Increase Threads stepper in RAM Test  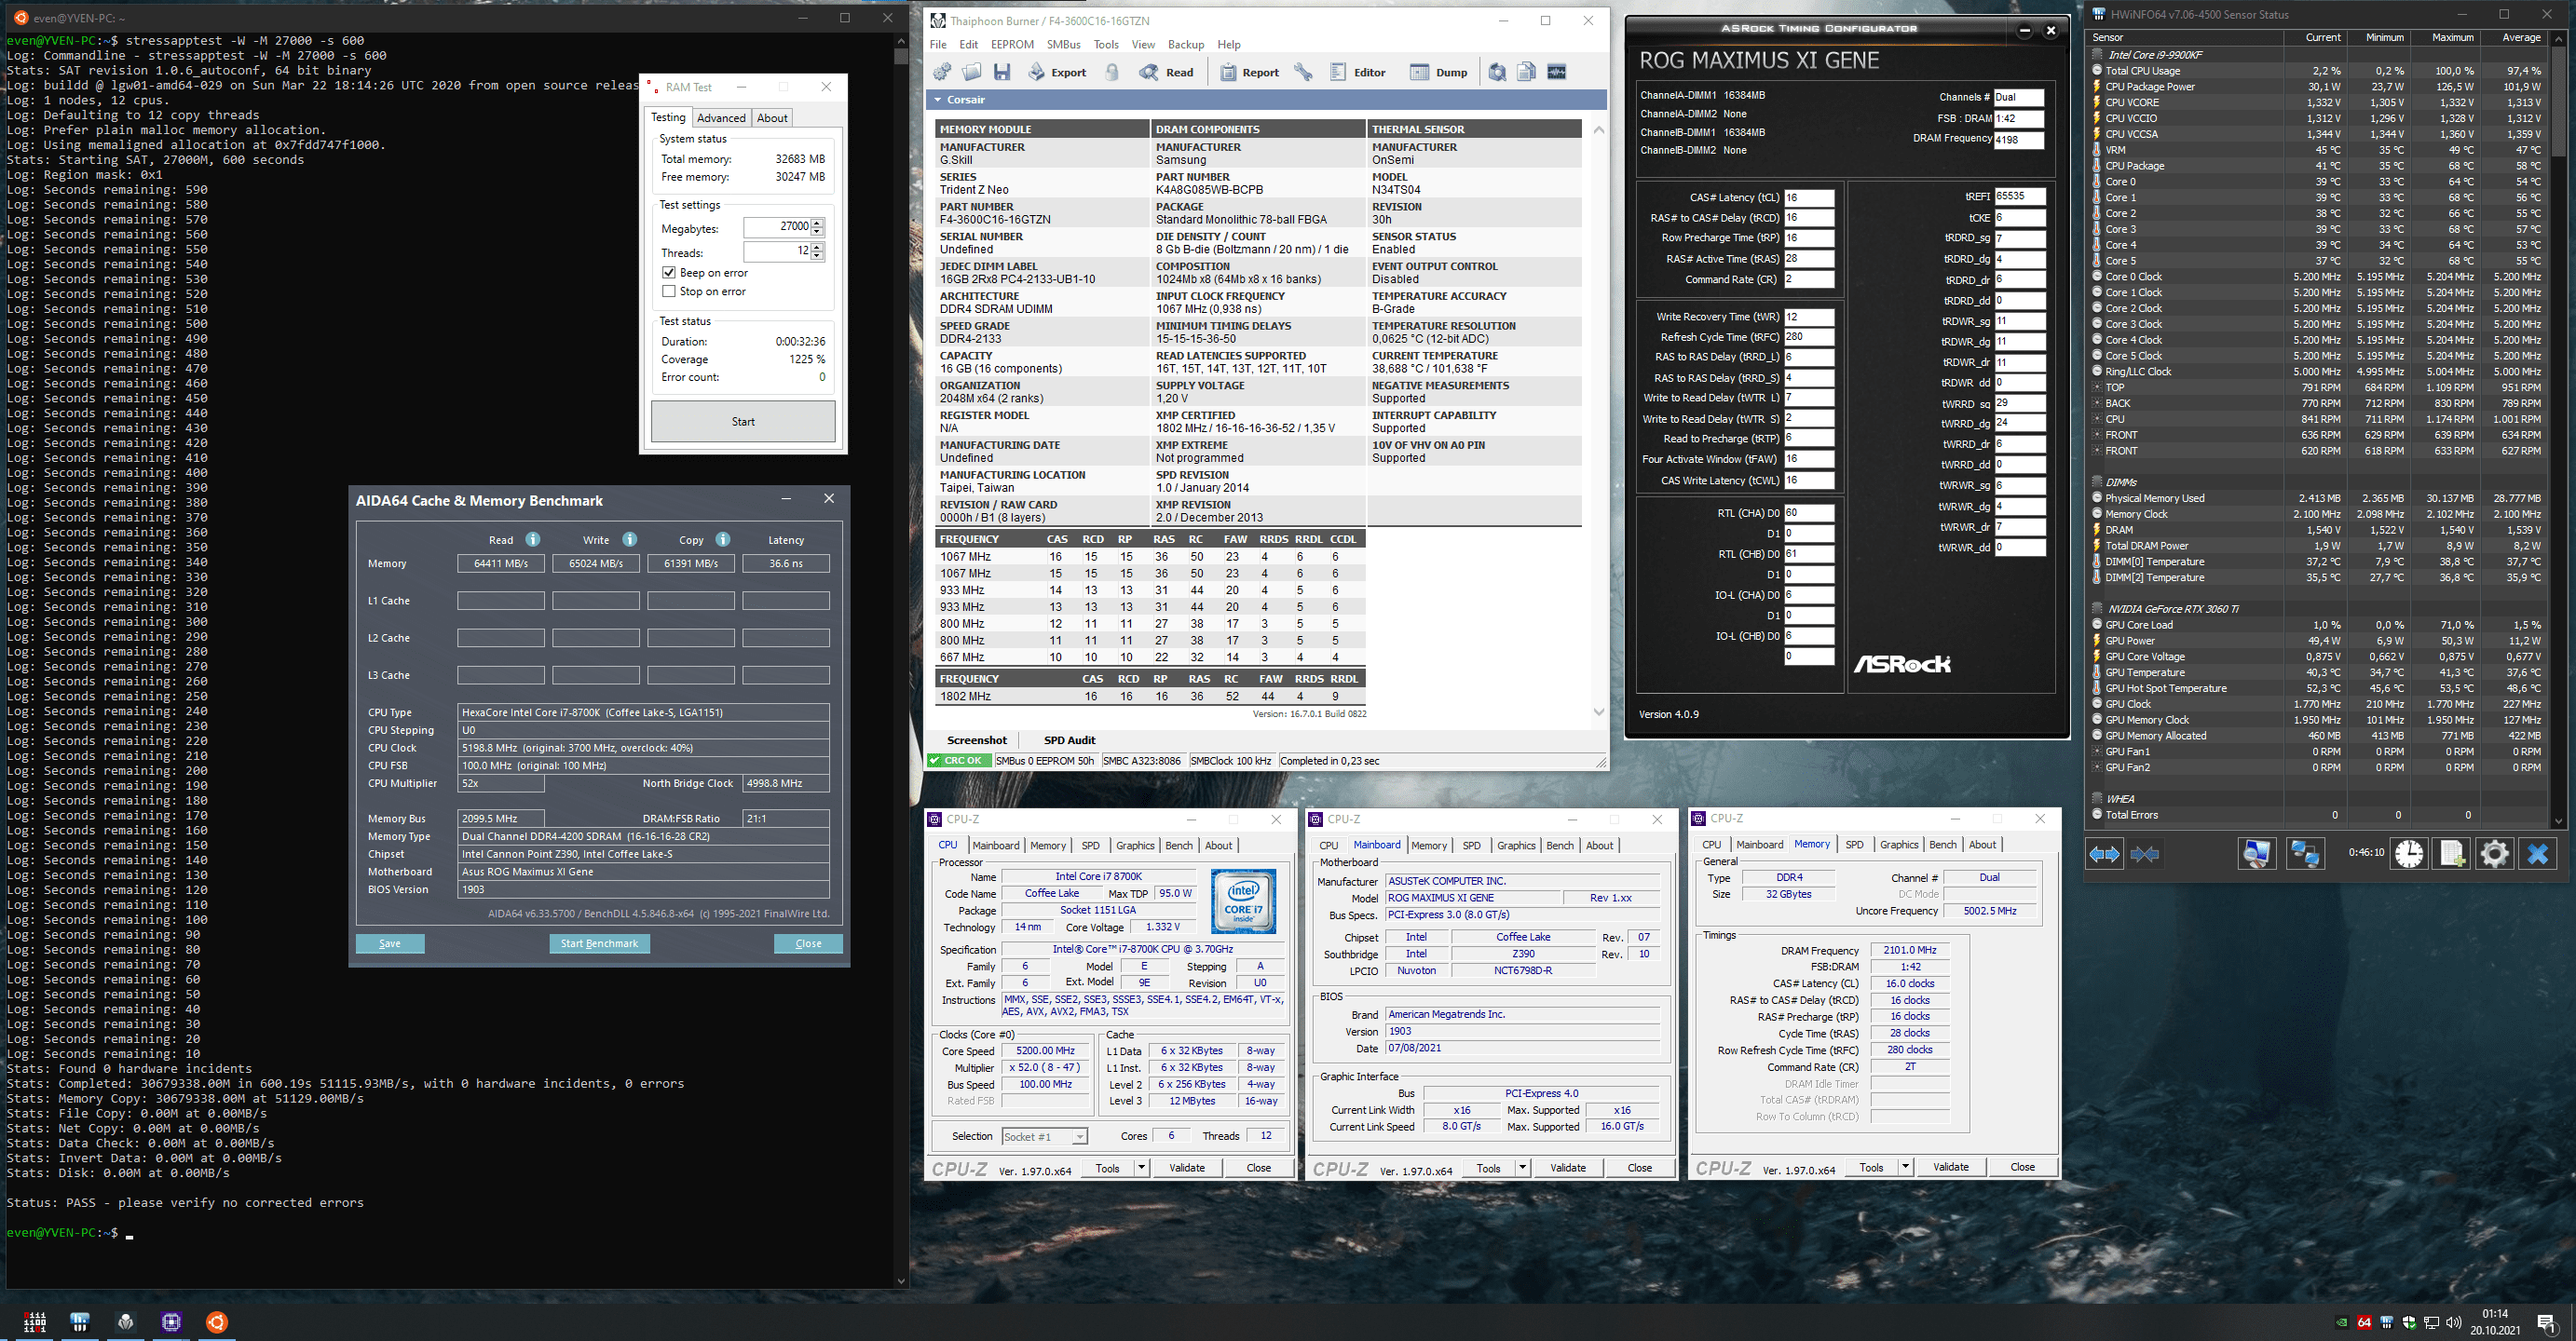[818, 247]
